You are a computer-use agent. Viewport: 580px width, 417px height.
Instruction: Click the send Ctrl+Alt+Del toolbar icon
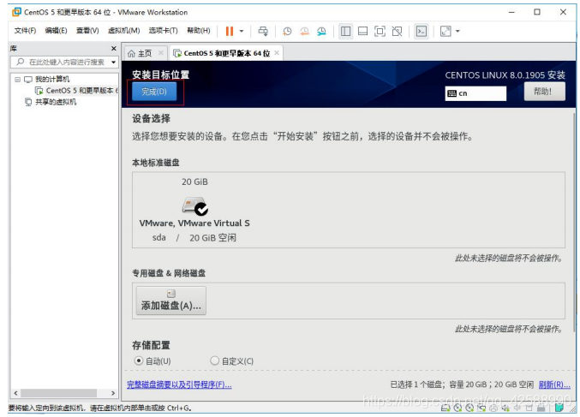click(x=263, y=31)
